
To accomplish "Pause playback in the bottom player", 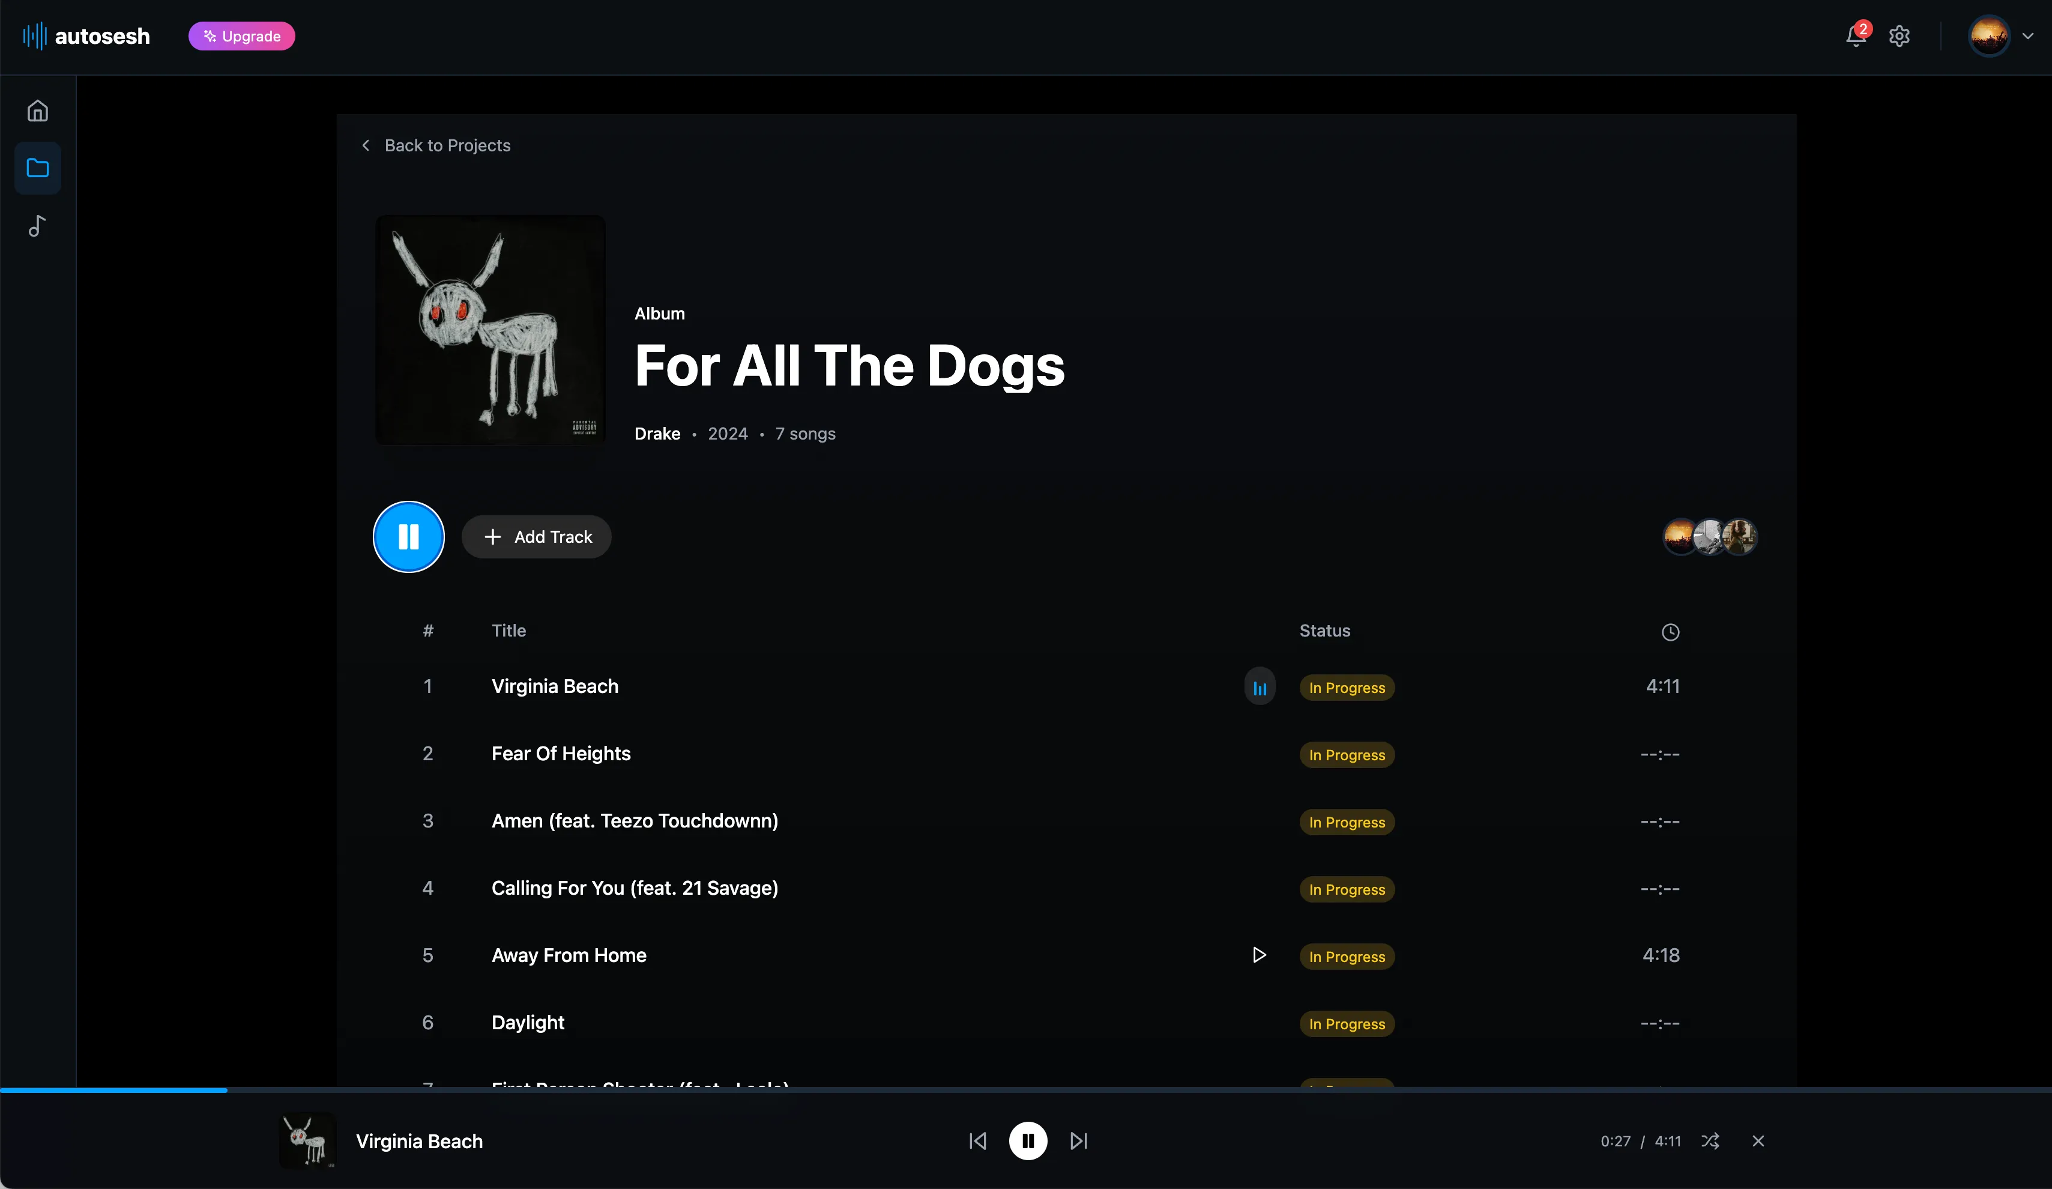I will [1028, 1141].
